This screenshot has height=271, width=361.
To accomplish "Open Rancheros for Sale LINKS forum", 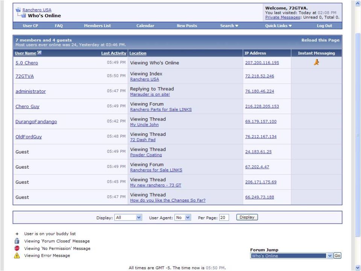I will [x=156, y=170].
